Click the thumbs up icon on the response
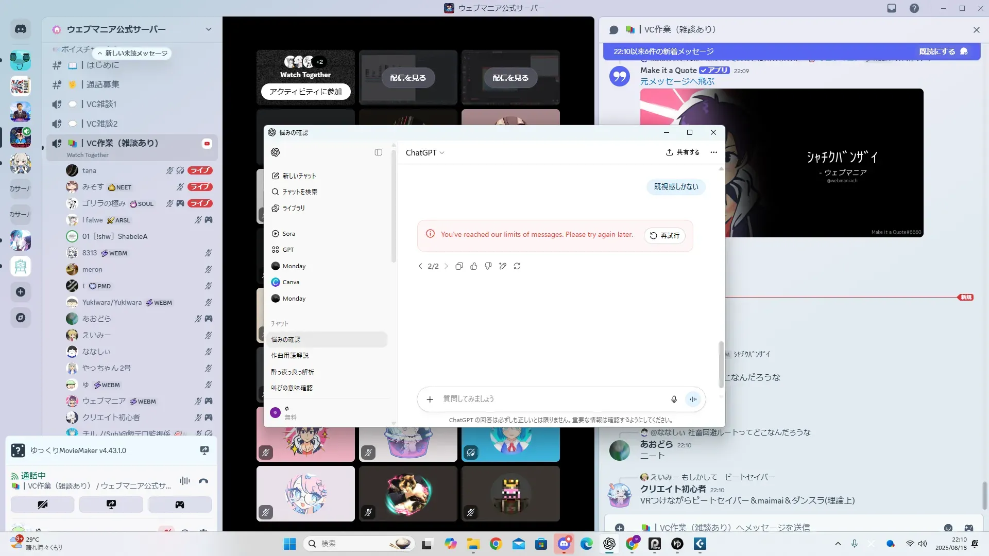Image resolution: width=989 pixels, height=556 pixels. (x=474, y=266)
